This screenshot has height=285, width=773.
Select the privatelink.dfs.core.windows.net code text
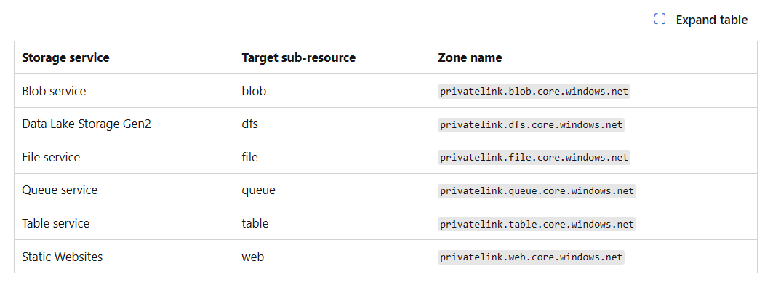tap(531, 124)
